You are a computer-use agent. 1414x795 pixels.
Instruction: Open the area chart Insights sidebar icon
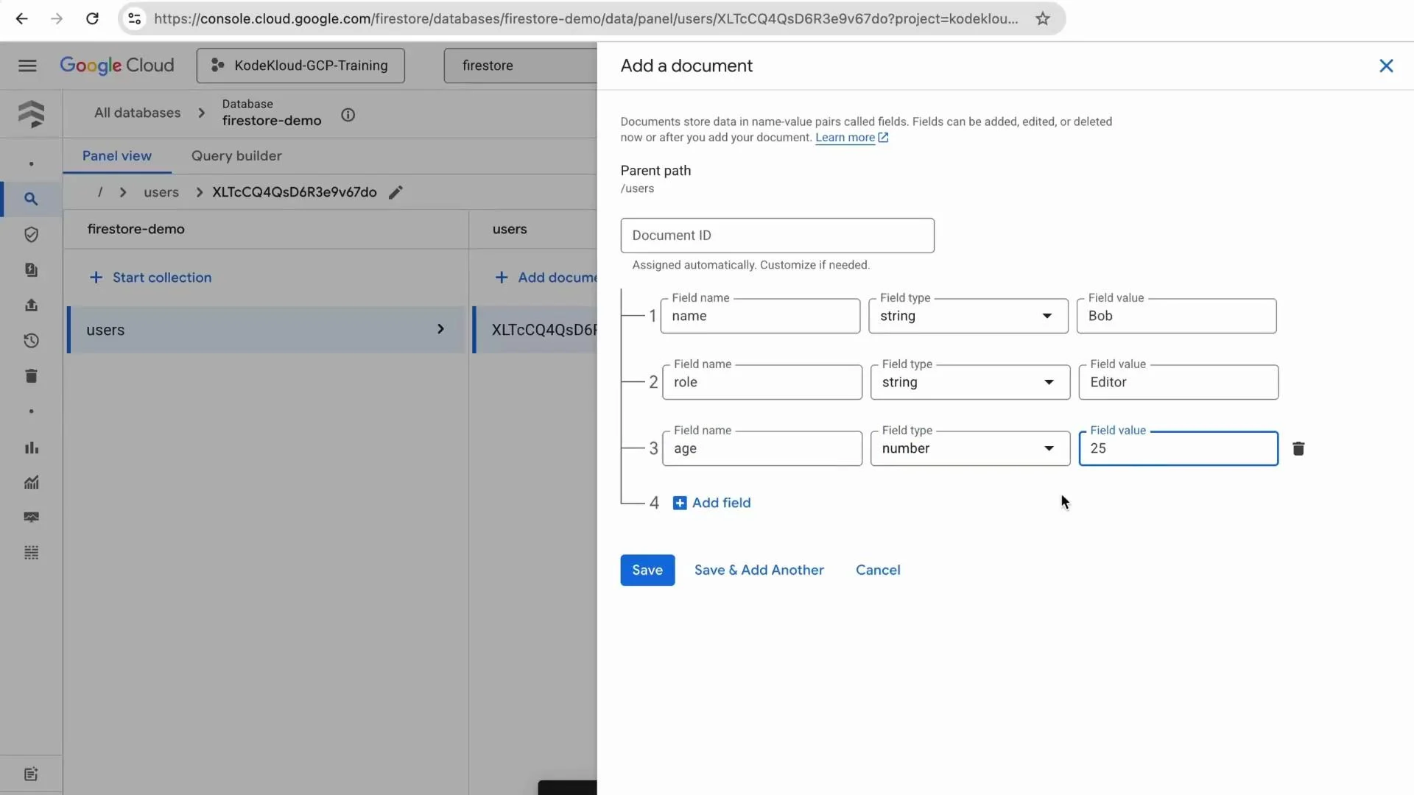click(31, 483)
